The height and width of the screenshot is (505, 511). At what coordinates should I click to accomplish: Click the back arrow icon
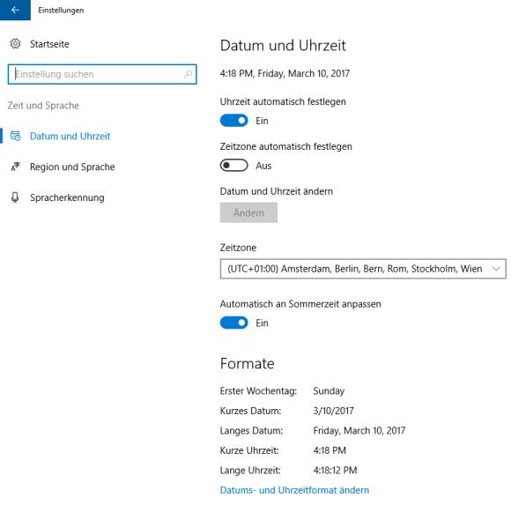tap(15, 10)
